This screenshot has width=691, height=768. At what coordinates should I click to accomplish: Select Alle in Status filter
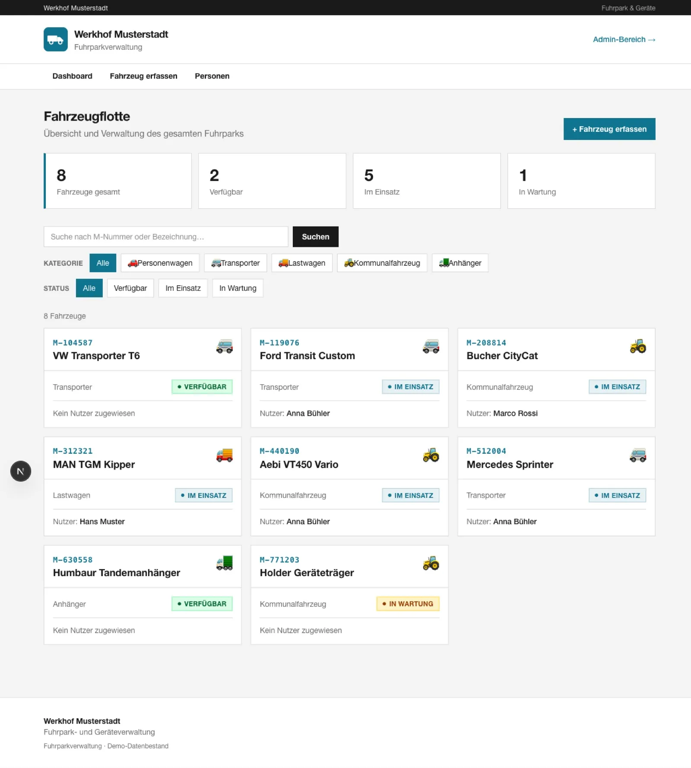(89, 288)
